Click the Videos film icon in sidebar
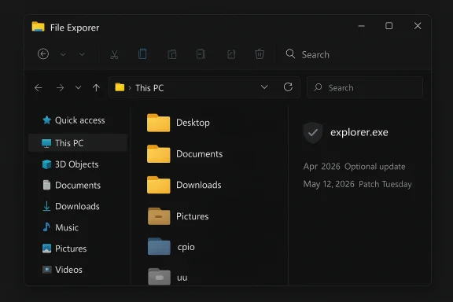This screenshot has height=302, width=453. coord(46,270)
